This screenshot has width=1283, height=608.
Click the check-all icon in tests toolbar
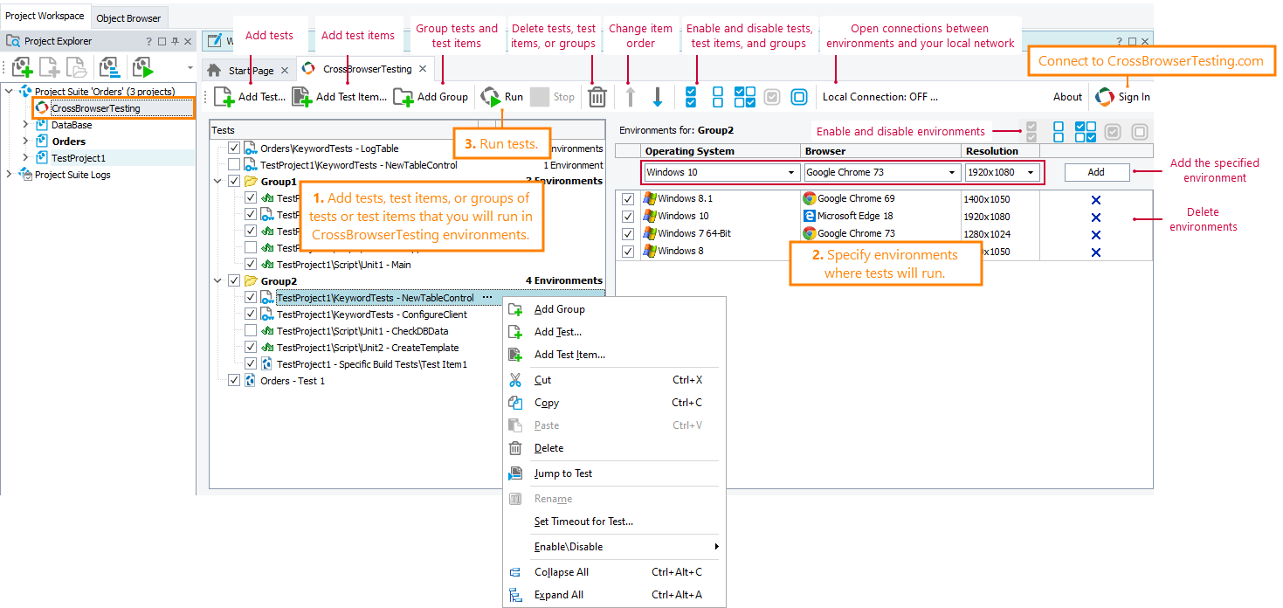tap(691, 97)
